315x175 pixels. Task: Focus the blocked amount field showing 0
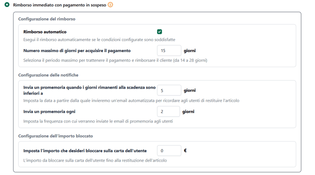(x=169, y=150)
